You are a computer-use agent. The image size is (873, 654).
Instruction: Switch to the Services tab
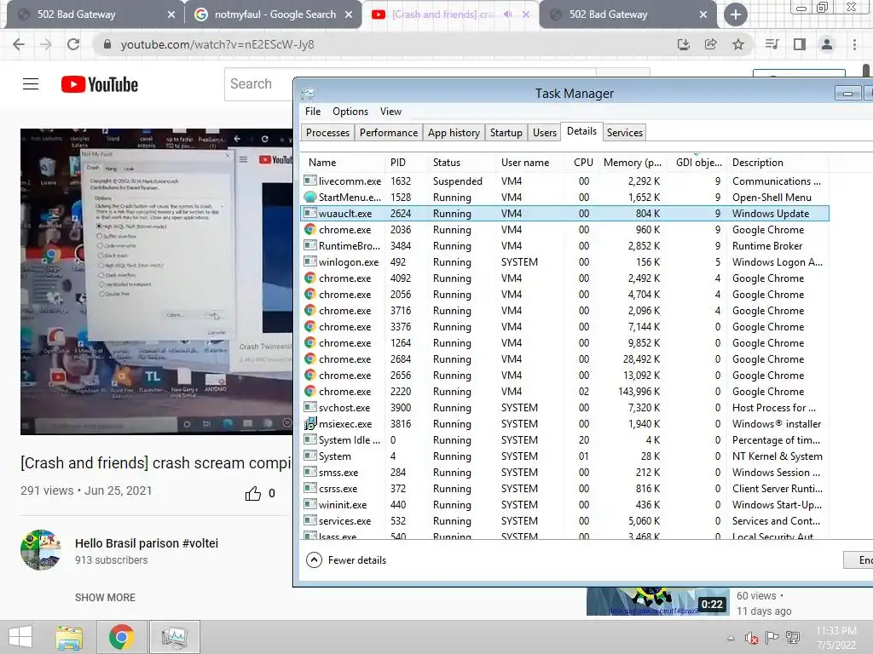625,132
